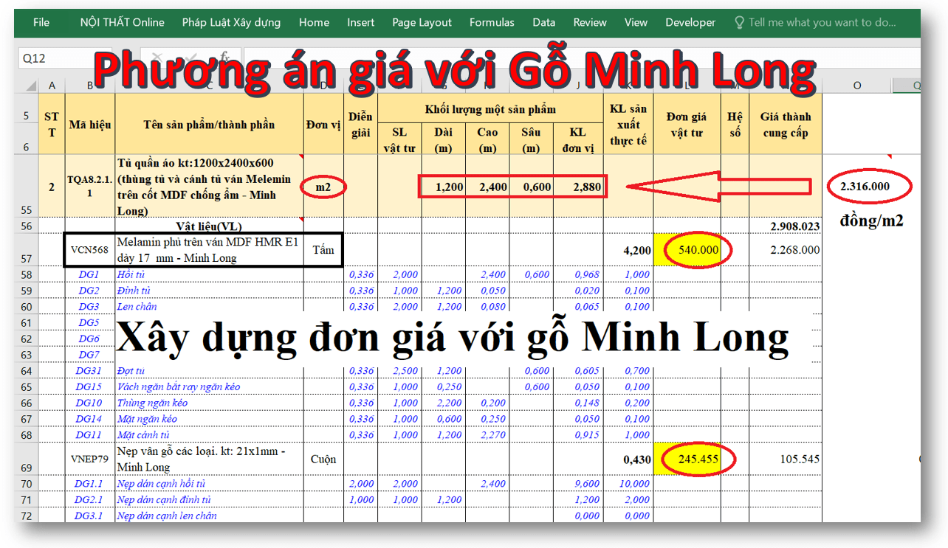948x548 pixels.
Task: Click the Đơn giá vật tư header
Action: tap(687, 124)
